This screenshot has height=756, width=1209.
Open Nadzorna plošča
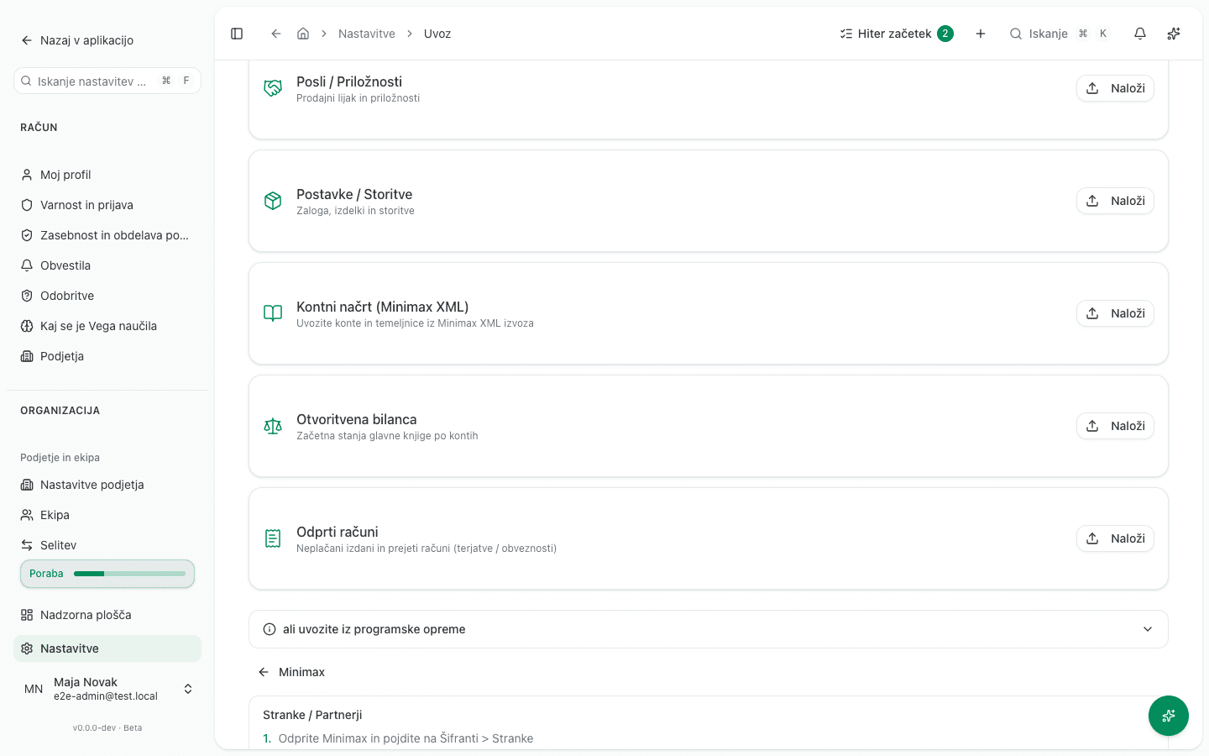(107, 615)
